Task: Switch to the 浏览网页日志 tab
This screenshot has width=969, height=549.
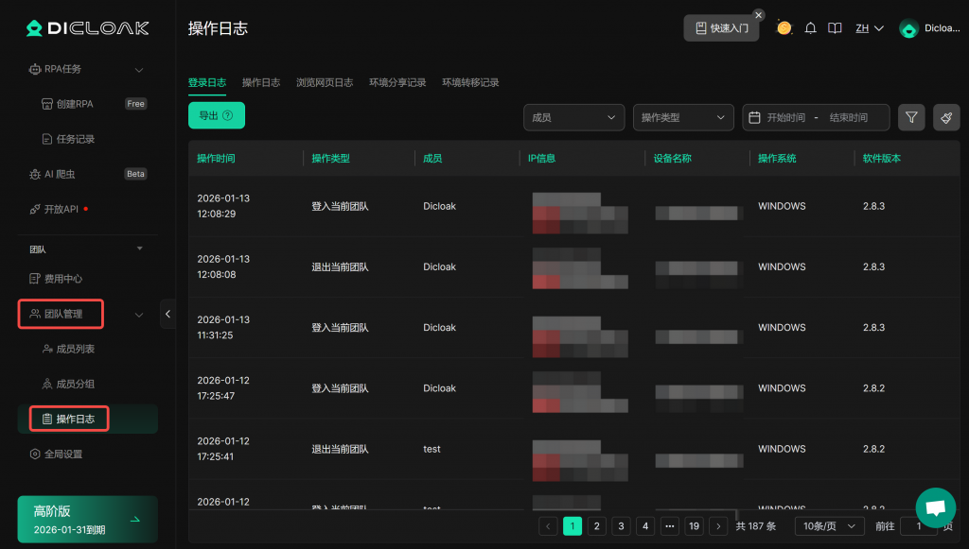Action: (325, 83)
